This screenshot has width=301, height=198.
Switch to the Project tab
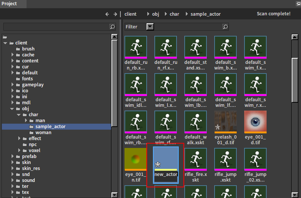pos(9,4)
